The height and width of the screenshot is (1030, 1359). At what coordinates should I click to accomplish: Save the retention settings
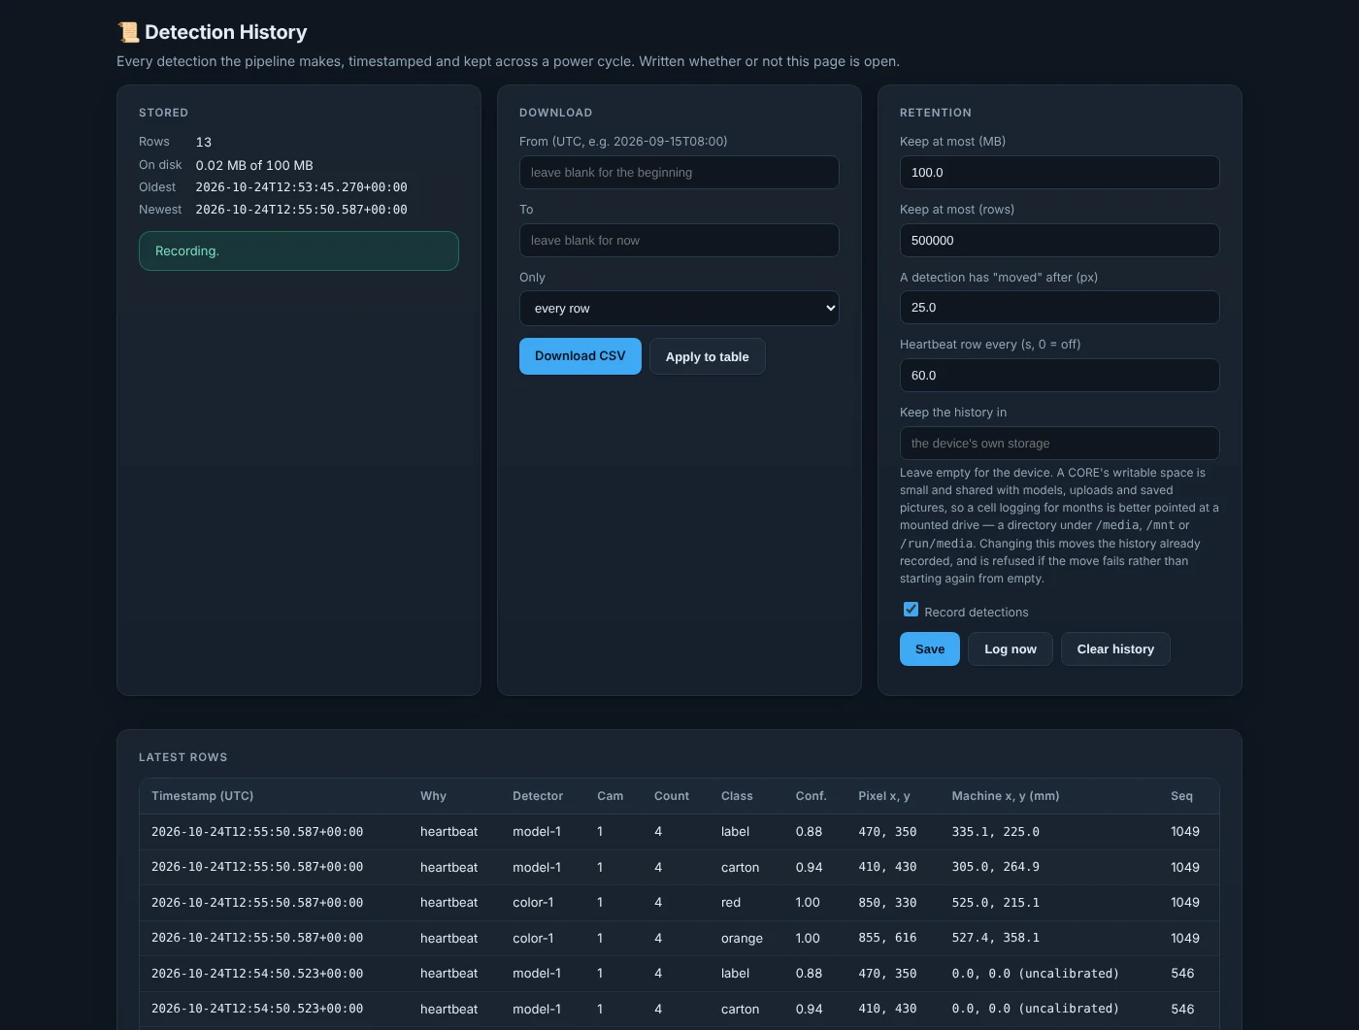(x=930, y=649)
